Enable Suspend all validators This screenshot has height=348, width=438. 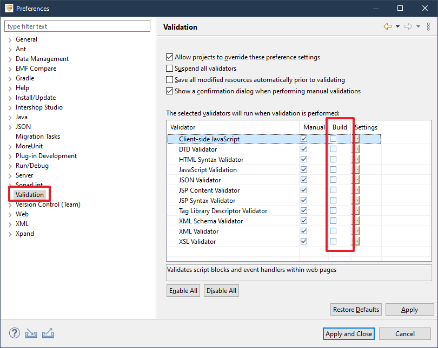(x=170, y=68)
